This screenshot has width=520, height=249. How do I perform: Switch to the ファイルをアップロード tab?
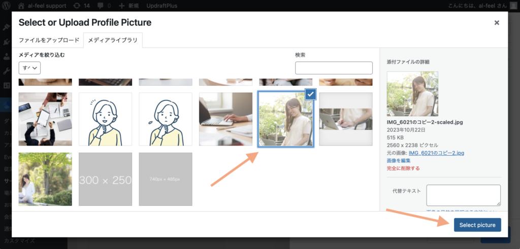pyautogui.click(x=49, y=40)
